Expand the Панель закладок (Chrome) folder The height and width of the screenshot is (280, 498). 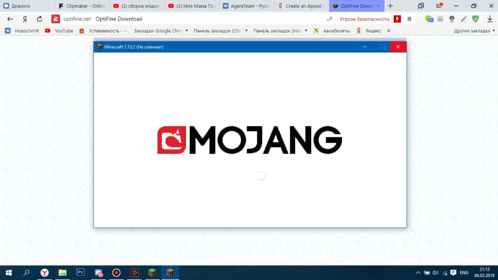(x=221, y=31)
